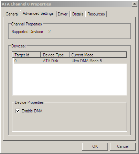The width and height of the screenshot is (139, 154).
Task: Click the Device Type column header
Action: (55, 55)
